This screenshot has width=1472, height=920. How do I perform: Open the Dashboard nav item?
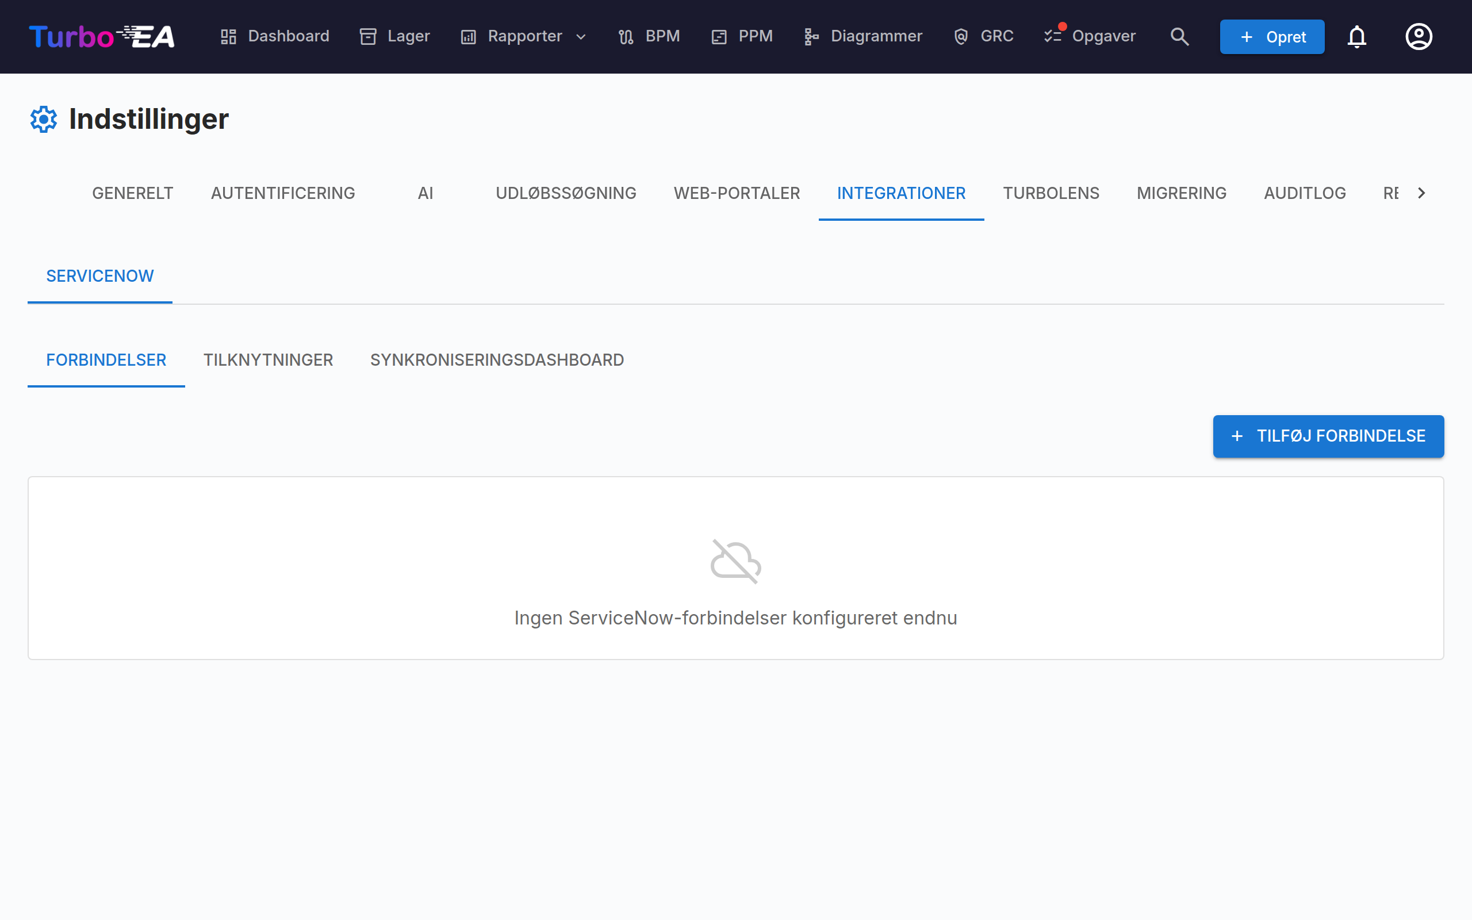[x=274, y=36]
